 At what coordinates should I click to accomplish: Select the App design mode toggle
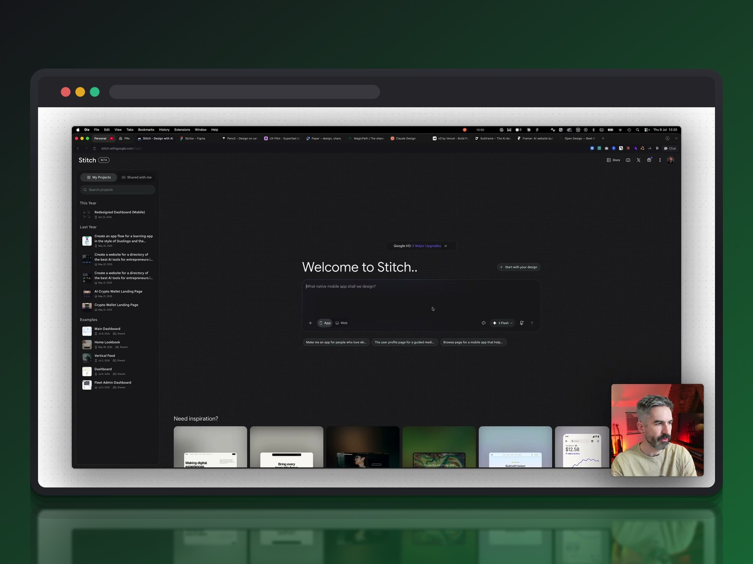coord(325,323)
